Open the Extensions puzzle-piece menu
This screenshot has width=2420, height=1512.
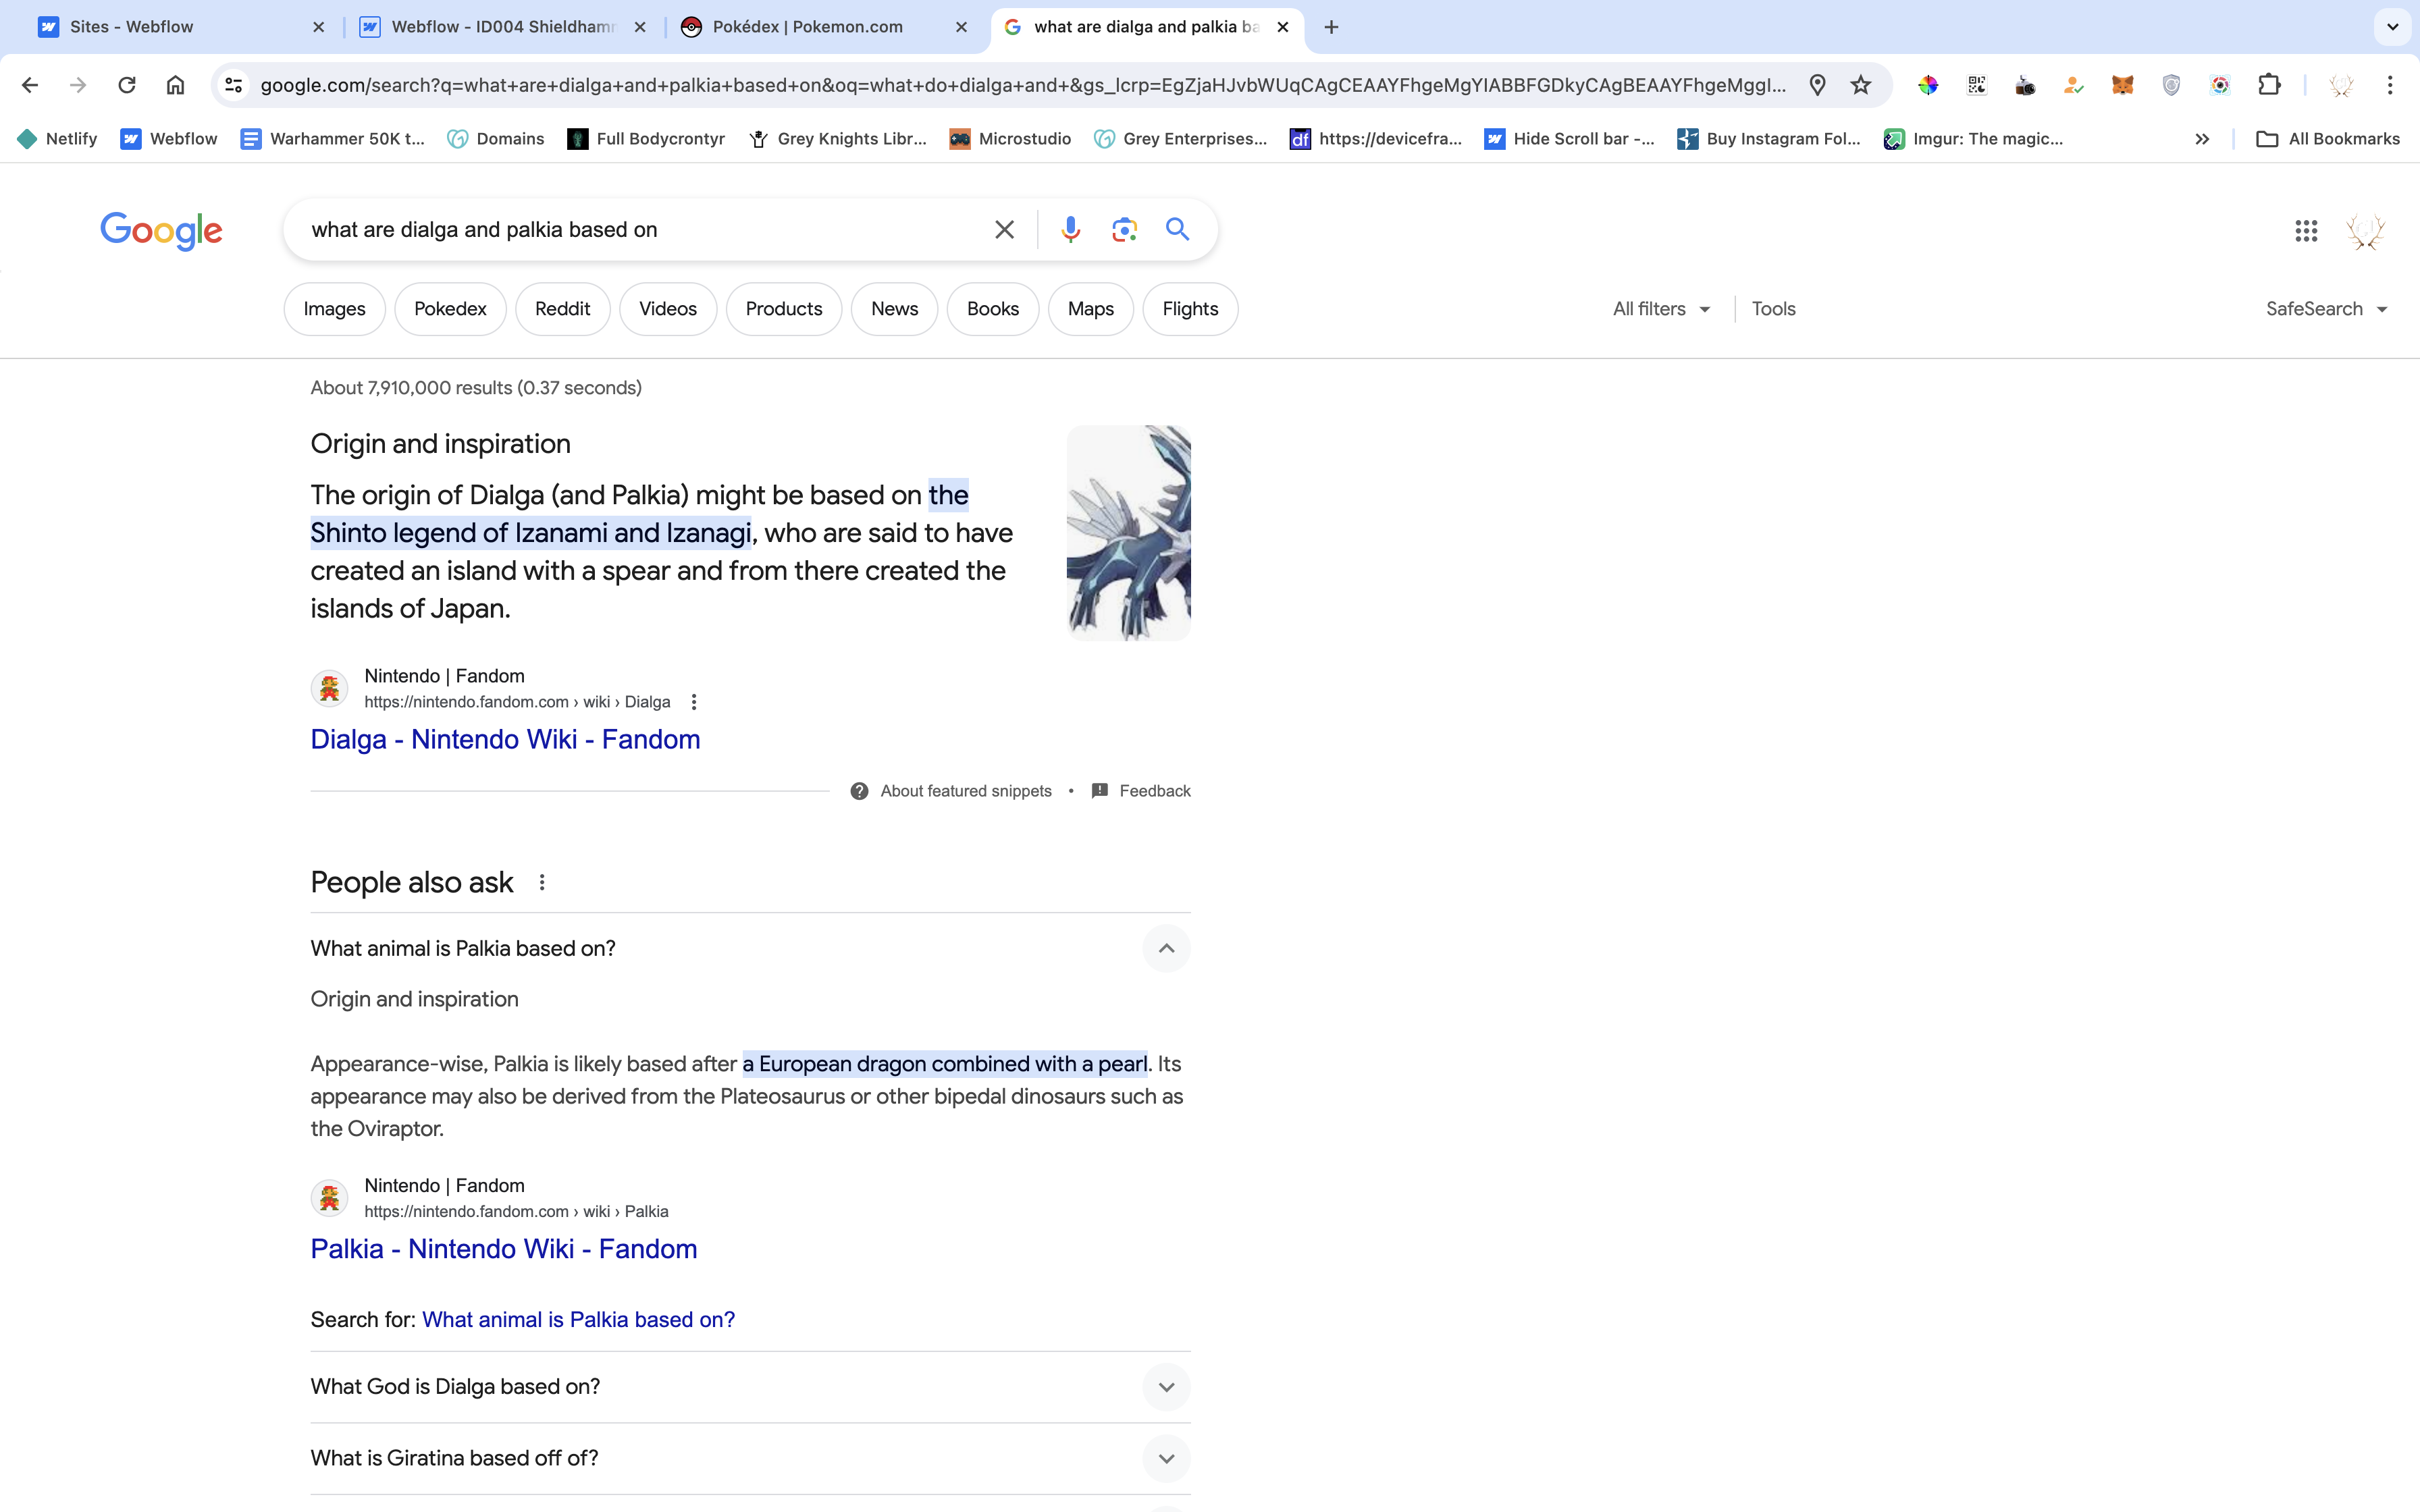[2269, 85]
